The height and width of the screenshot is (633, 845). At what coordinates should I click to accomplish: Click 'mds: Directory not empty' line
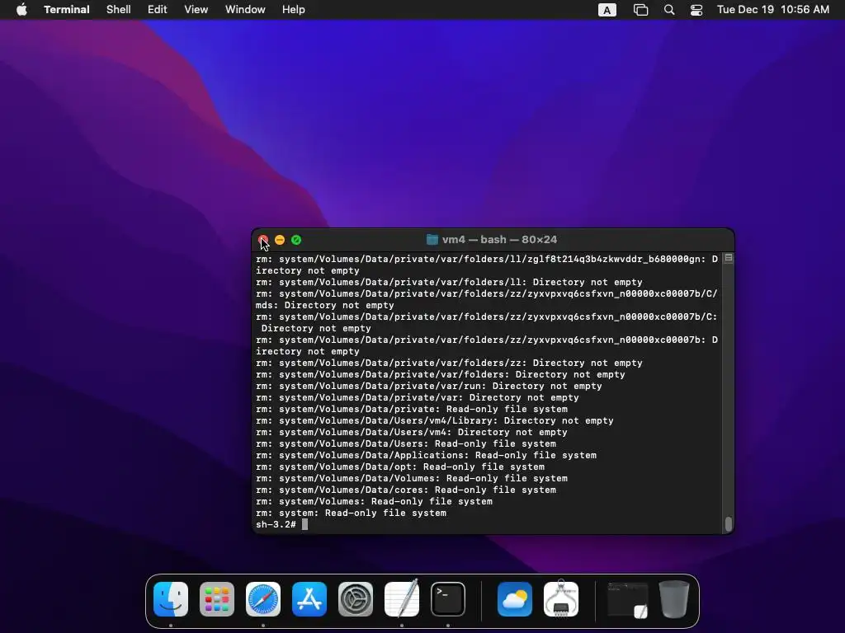[x=325, y=305]
